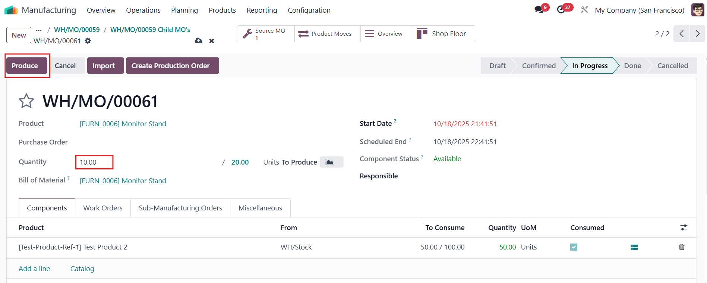Screen dimensions: 707x283
Task: Click the Add a line link
Action: click(34, 268)
